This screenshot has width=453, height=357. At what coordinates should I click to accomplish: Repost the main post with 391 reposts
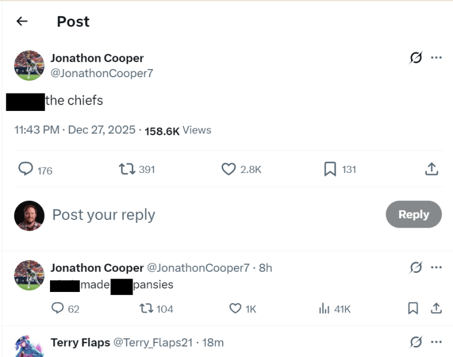coord(126,169)
